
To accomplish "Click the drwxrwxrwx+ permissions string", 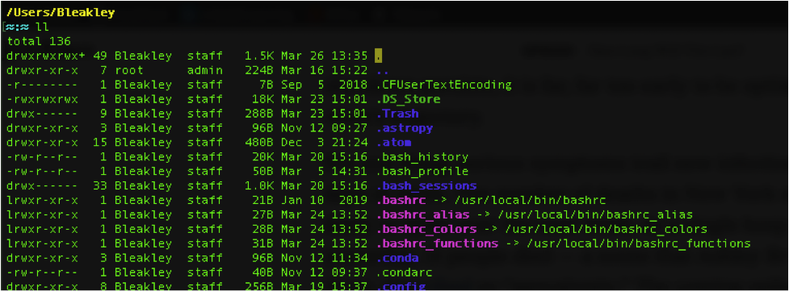I will pyautogui.click(x=46, y=56).
